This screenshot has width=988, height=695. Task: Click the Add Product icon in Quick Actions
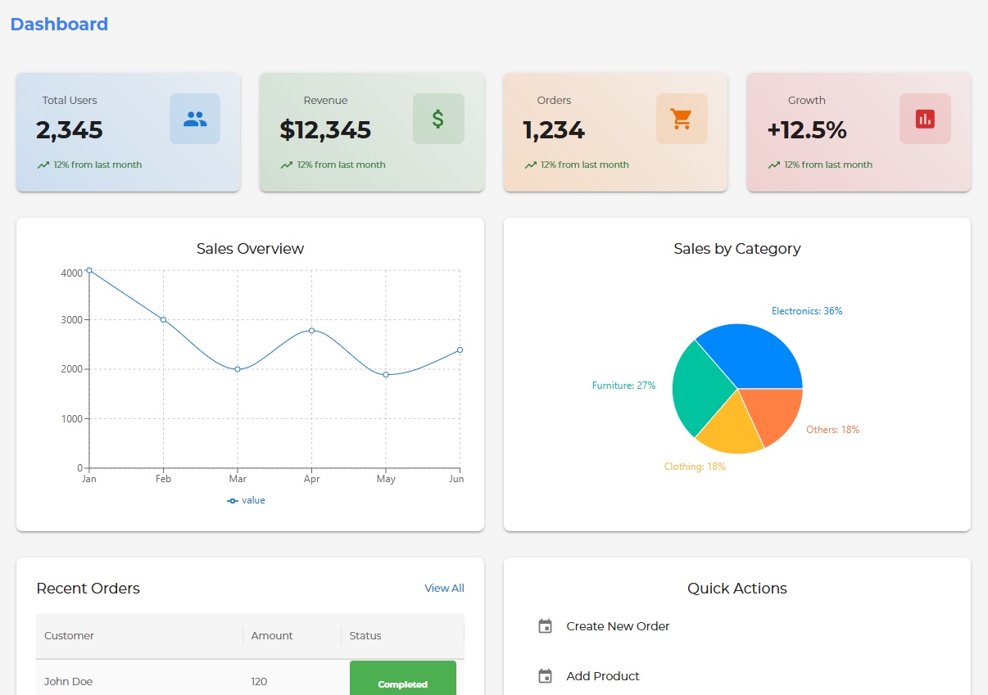coord(544,676)
